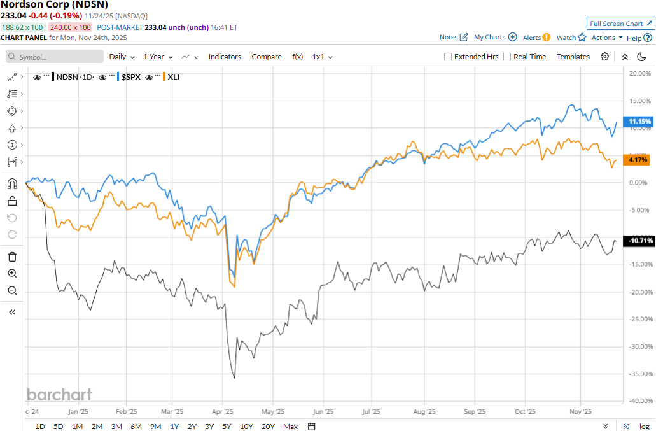Screen dimensions: 656x431
Task: Focus the Symbol search field
Action: [x=55, y=57]
